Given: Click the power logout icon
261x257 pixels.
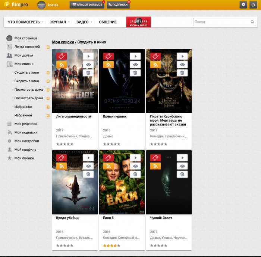Looking at the screenshot, I should [x=253, y=4].
